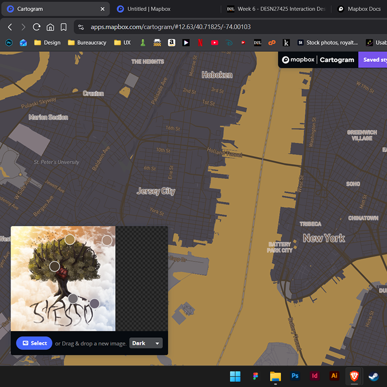Open Figma from the taskbar
The height and width of the screenshot is (387, 387).
point(255,376)
